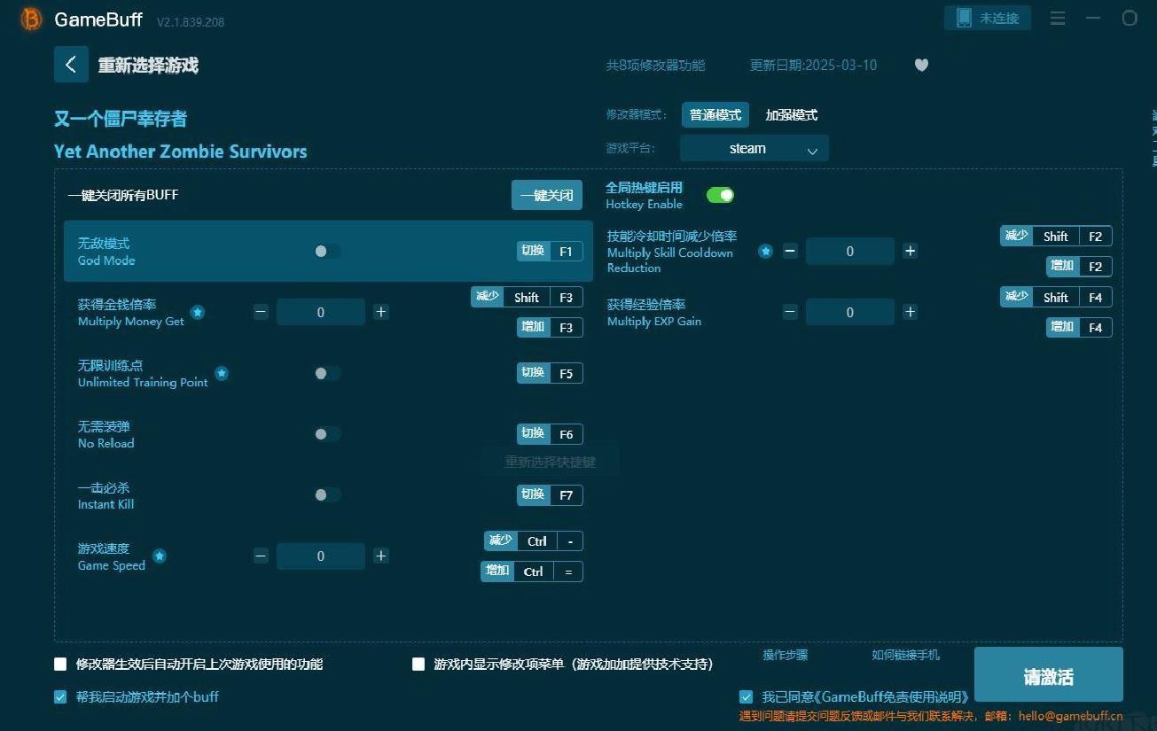Open the steam platform dropdown
The width and height of the screenshot is (1157, 731).
pyautogui.click(x=754, y=148)
